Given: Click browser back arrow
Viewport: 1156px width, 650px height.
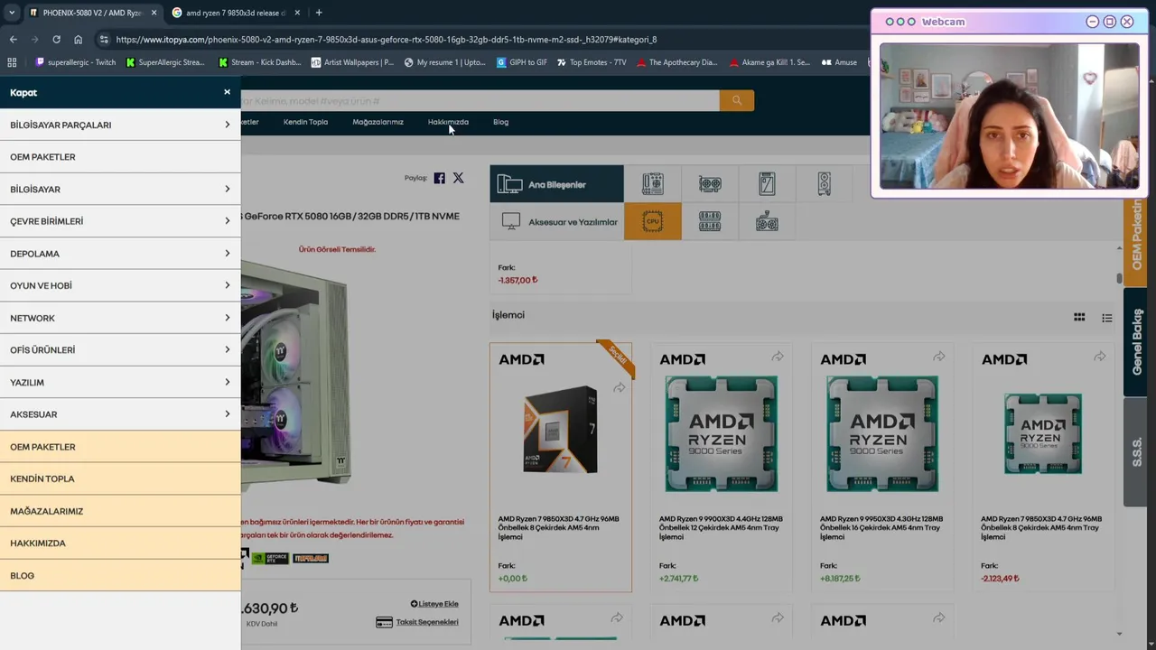Looking at the screenshot, I should 13,40.
